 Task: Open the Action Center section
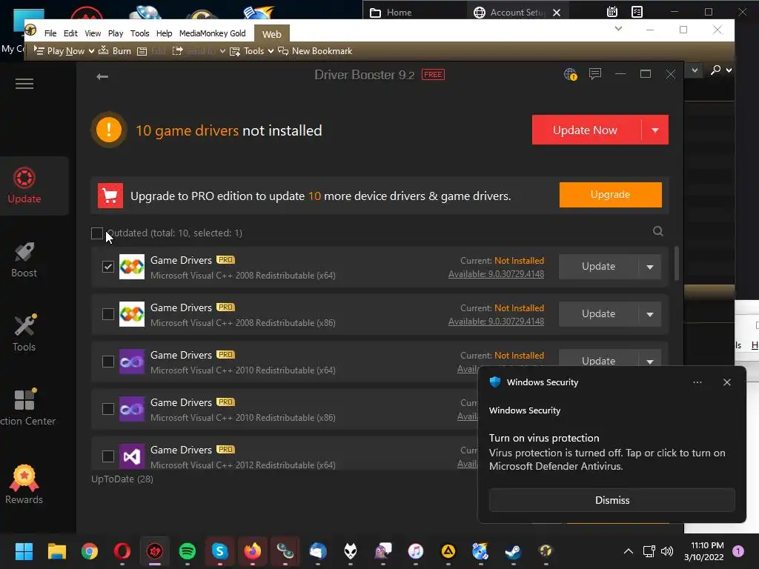pos(27,407)
